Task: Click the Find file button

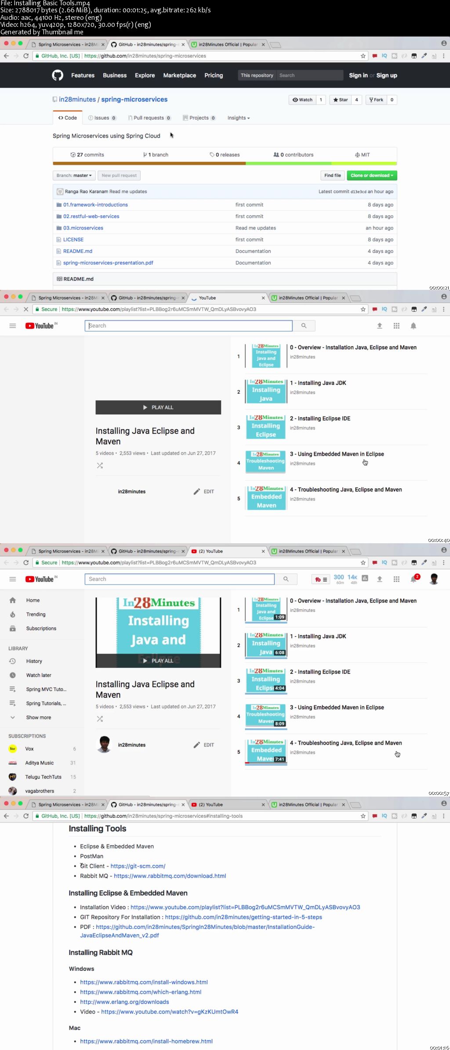Action: coord(332,176)
